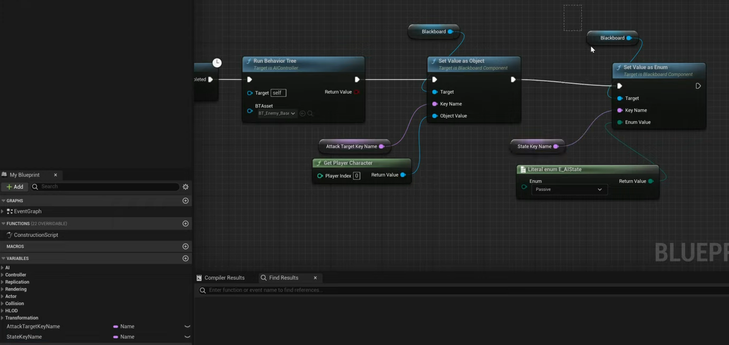Click the BTAsset browse-to-asset magnifier icon

click(310, 113)
